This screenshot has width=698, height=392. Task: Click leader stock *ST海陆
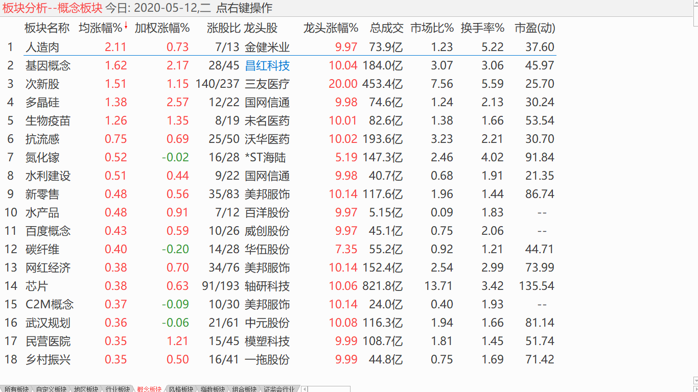coord(266,157)
